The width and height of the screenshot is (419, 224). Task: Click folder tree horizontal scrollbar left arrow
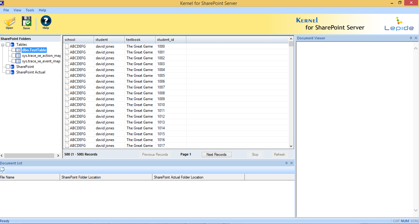2,156
